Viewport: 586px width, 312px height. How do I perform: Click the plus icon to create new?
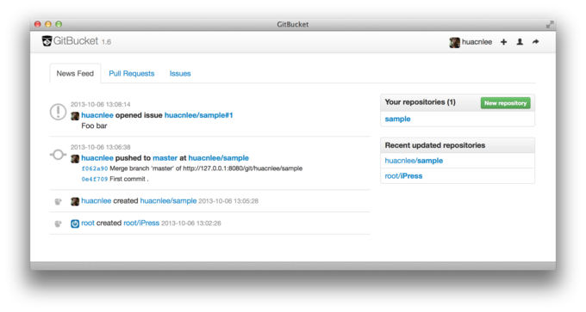click(x=504, y=42)
